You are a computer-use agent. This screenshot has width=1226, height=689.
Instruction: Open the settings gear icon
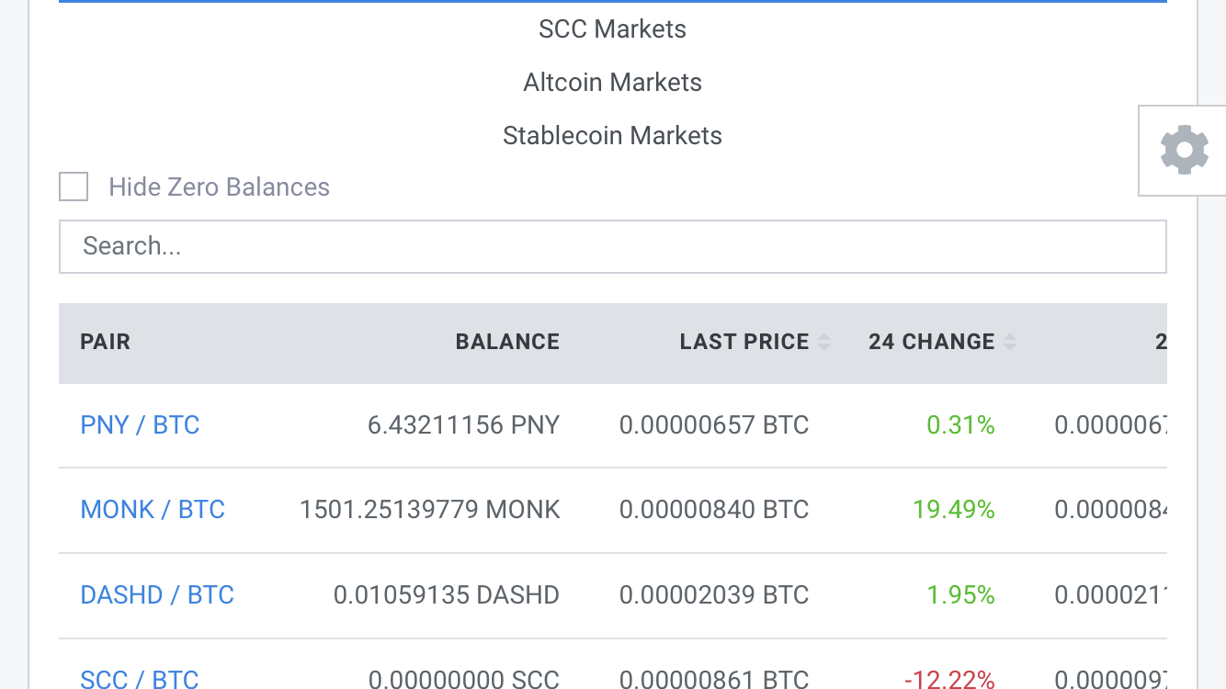click(x=1184, y=150)
